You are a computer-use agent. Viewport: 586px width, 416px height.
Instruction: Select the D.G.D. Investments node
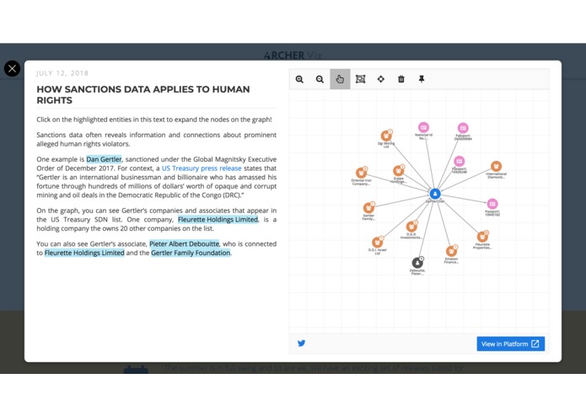pos(411,227)
